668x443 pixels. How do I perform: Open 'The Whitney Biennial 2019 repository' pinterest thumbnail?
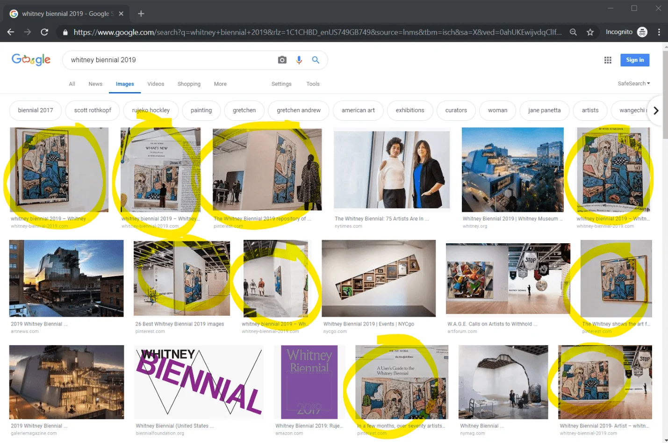pyautogui.click(x=267, y=169)
